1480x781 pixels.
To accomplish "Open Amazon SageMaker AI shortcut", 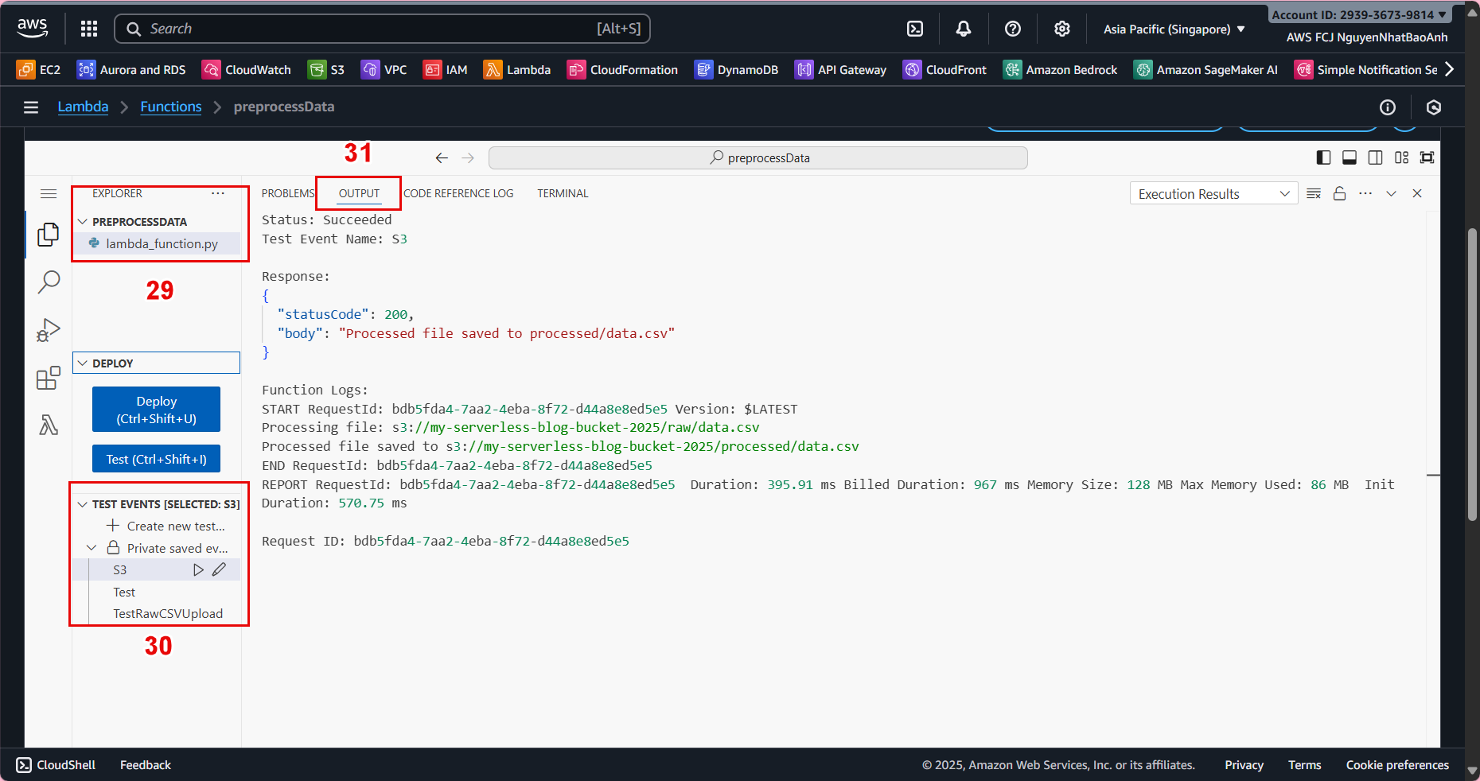I will pos(1205,70).
